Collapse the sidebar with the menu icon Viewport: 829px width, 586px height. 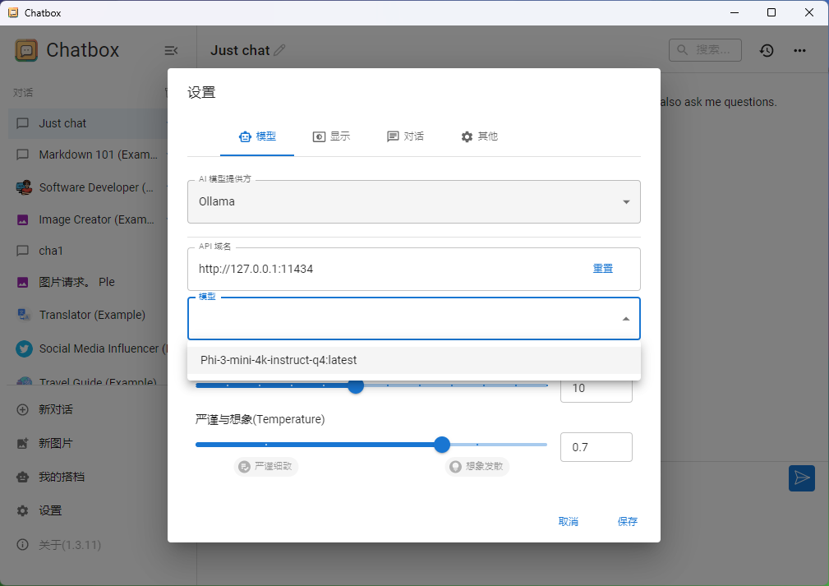pos(171,51)
